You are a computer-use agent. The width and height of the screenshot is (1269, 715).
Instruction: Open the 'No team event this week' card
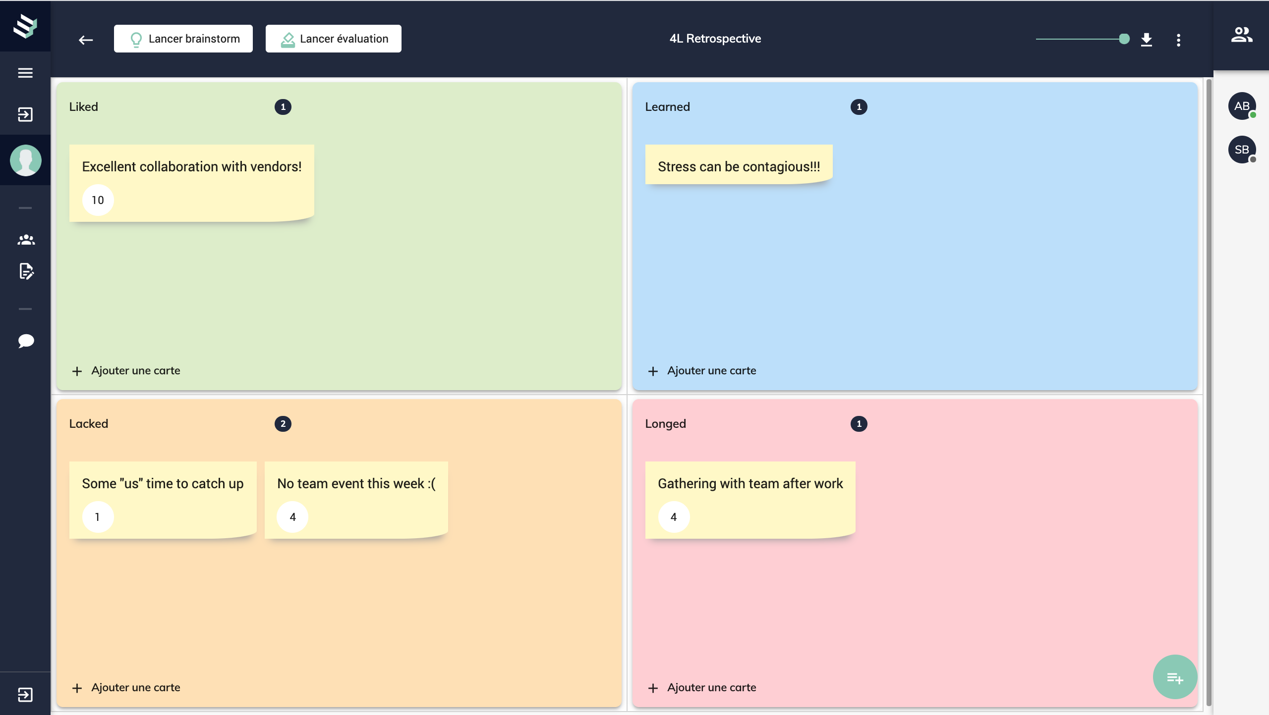(356, 500)
